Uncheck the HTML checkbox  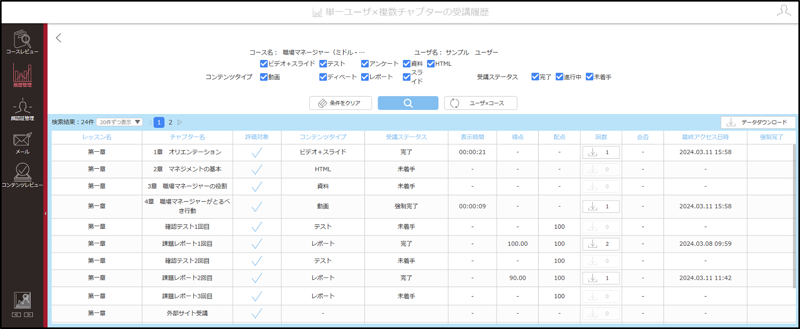pyautogui.click(x=431, y=64)
